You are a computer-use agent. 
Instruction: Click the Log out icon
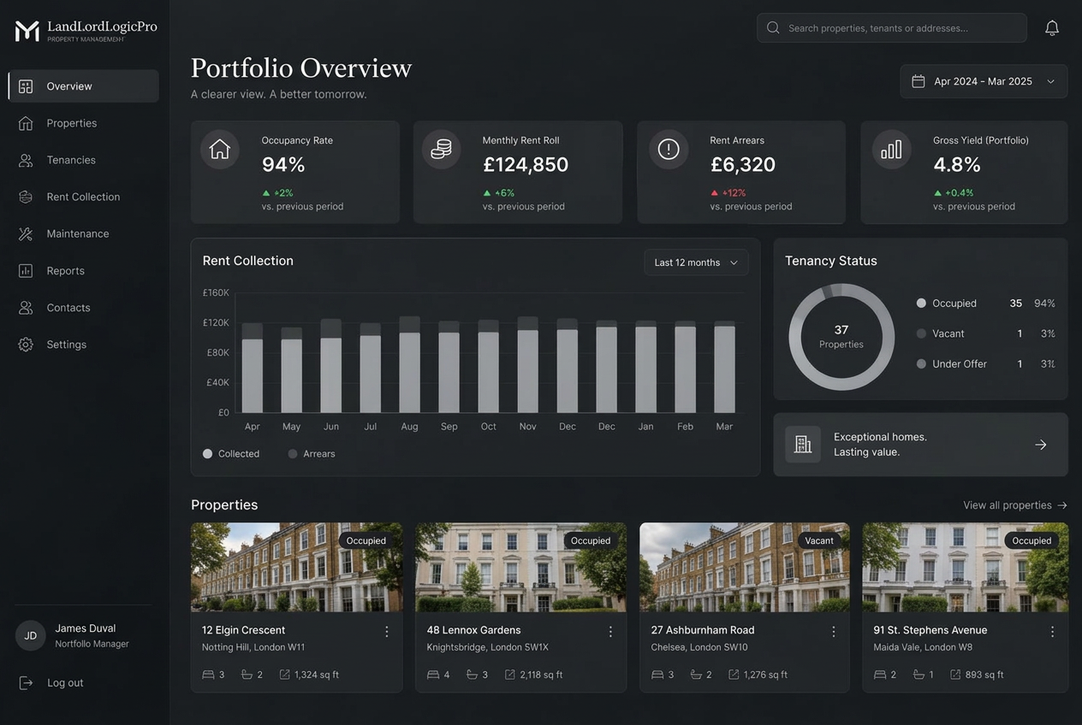27,682
